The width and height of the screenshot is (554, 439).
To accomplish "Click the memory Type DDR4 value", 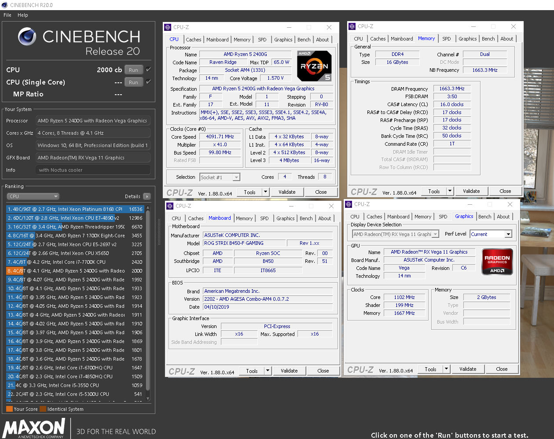I will [398, 54].
